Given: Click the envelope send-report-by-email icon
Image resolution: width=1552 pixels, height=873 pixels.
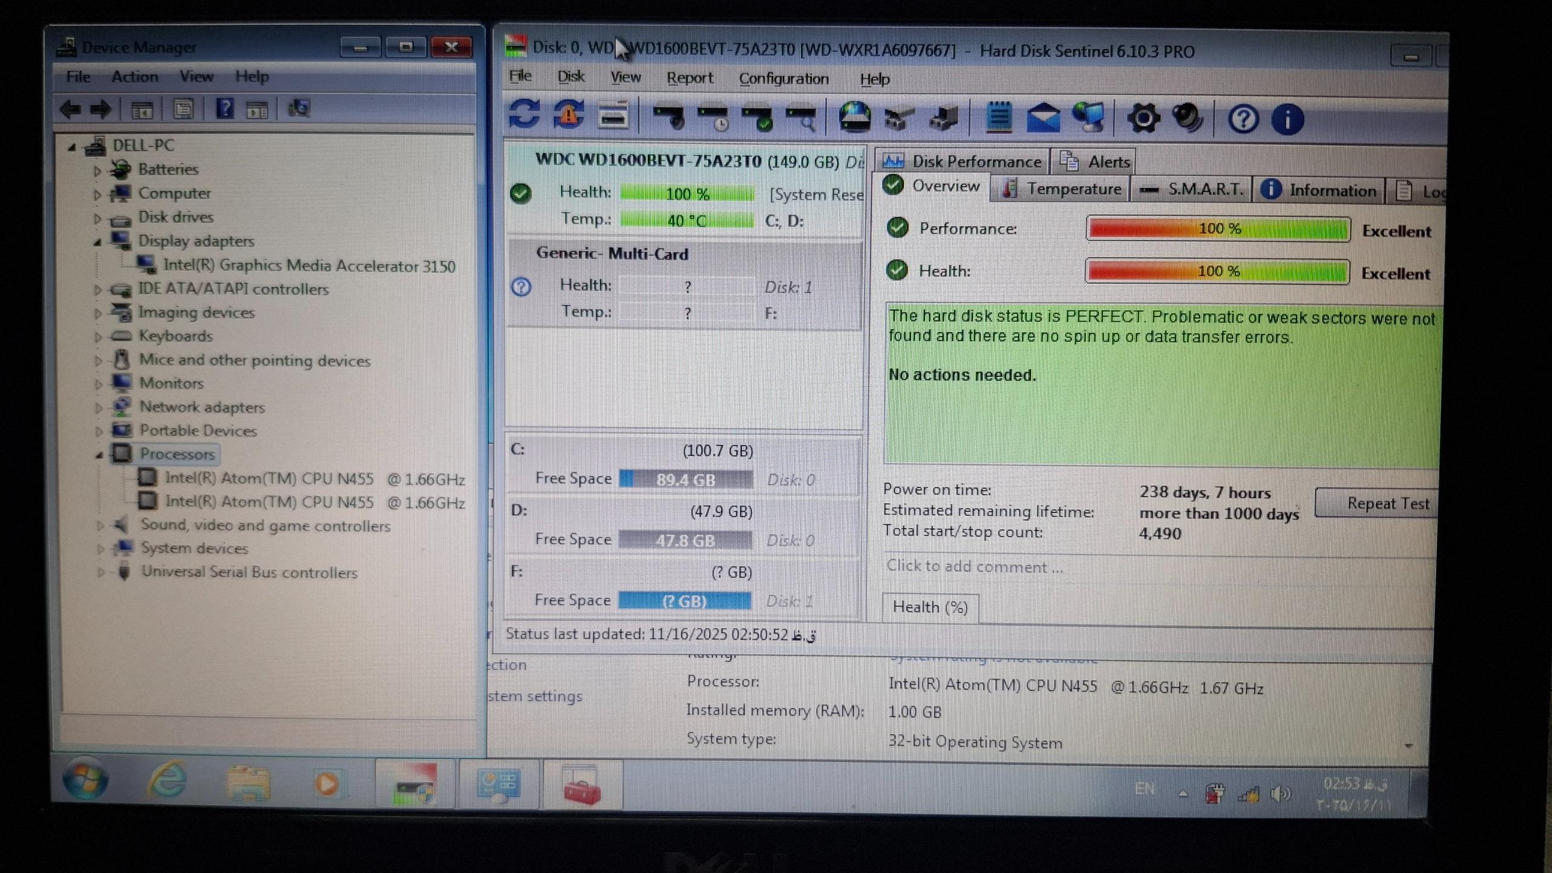Looking at the screenshot, I should (x=1043, y=118).
